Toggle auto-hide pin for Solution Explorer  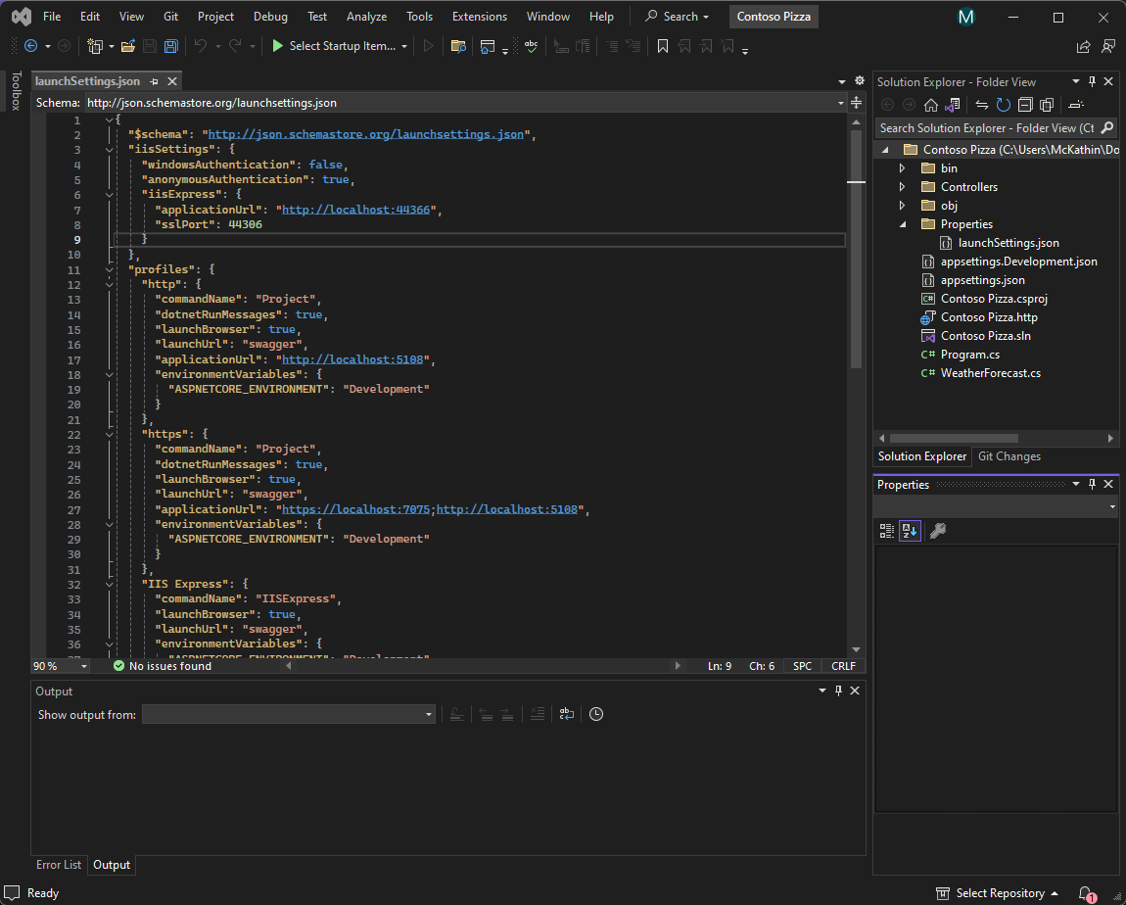[1093, 82]
